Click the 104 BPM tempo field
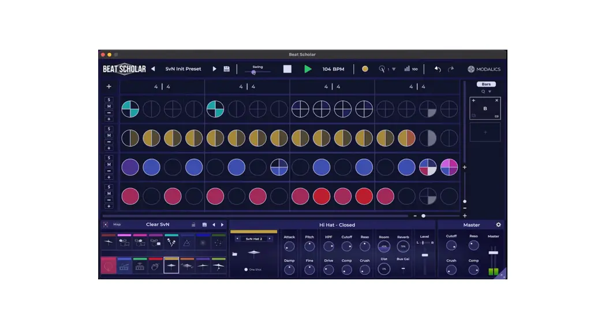The width and height of the screenshot is (605, 329). click(x=333, y=69)
